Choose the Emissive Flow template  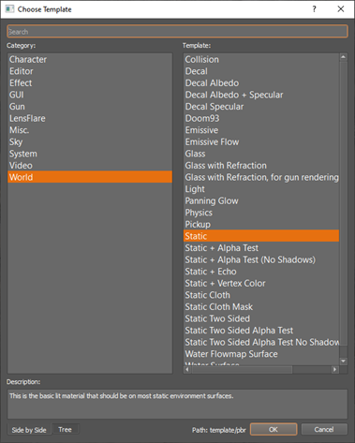click(x=261, y=141)
